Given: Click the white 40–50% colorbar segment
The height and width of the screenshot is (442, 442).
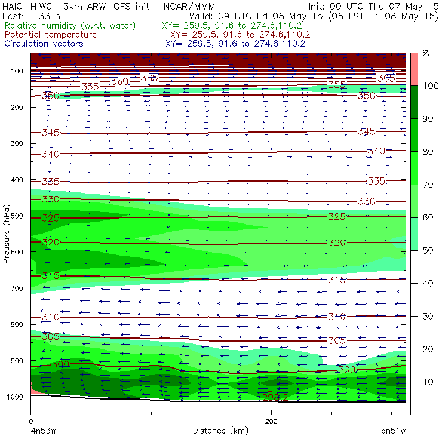Looking at the screenshot, I should (x=414, y=266).
